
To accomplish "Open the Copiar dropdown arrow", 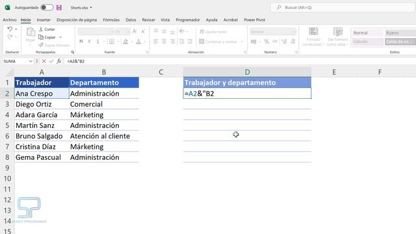I will [60, 37].
